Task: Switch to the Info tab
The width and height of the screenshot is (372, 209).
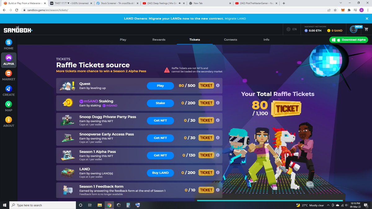Action: pyautogui.click(x=266, y=40)
